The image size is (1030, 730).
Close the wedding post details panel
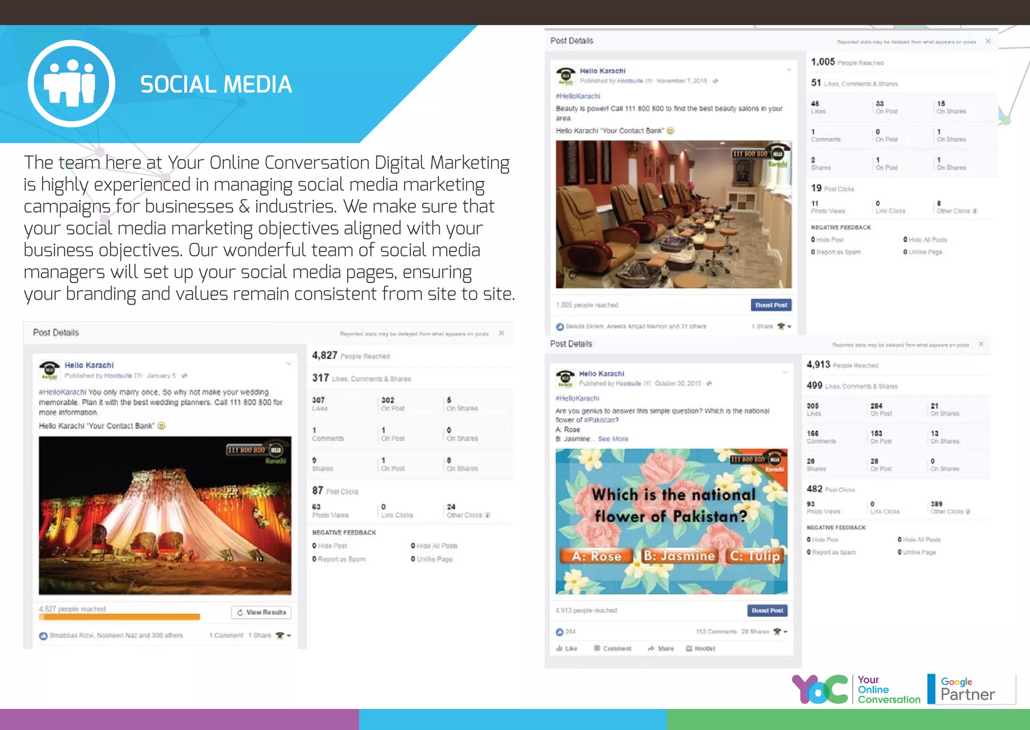tap(501, 333)
